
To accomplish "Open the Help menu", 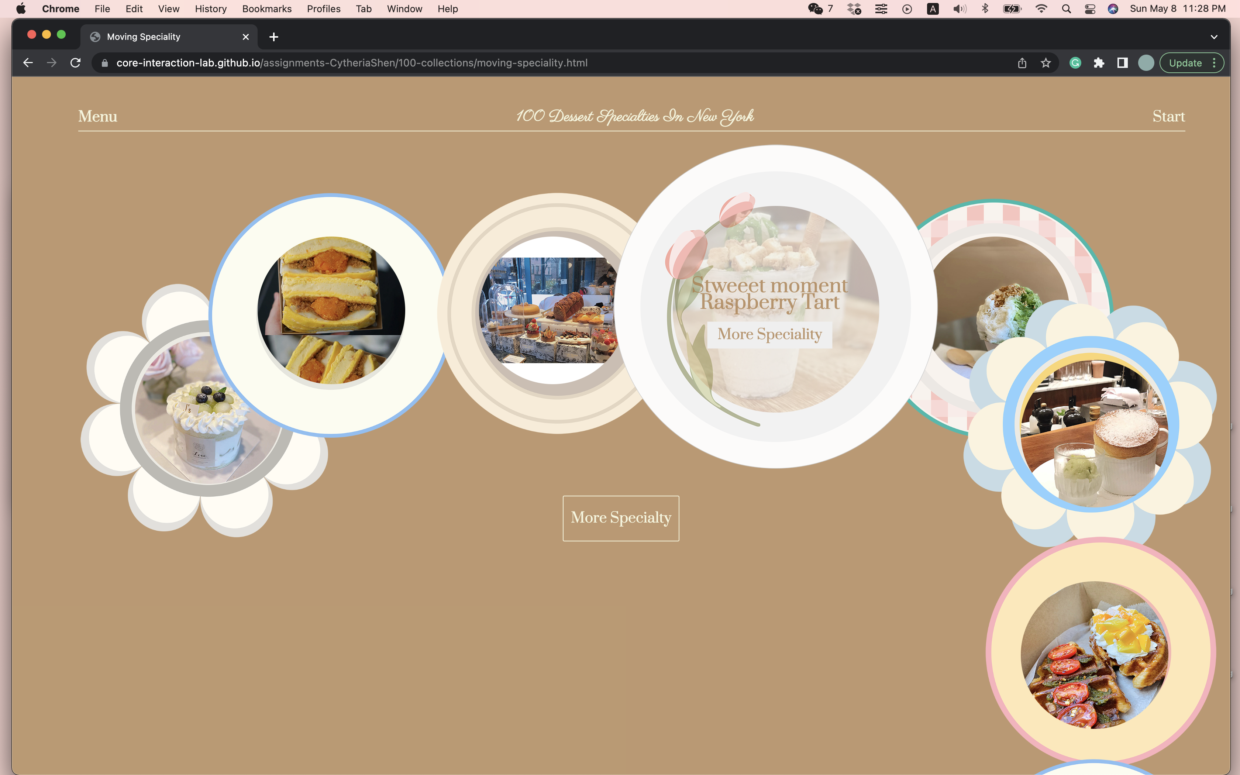I will [x=447, y=9].
